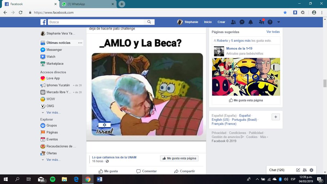This screenshot has height=184, width=327.
Task: Open the Action Center notification icon
Action: point(320,179)
